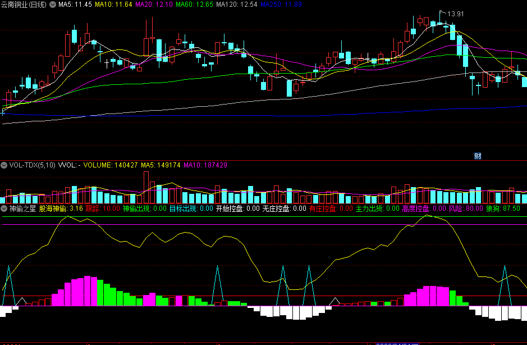Open the 神偷之星 indicator dropdown arrow

tap(4, 208)
